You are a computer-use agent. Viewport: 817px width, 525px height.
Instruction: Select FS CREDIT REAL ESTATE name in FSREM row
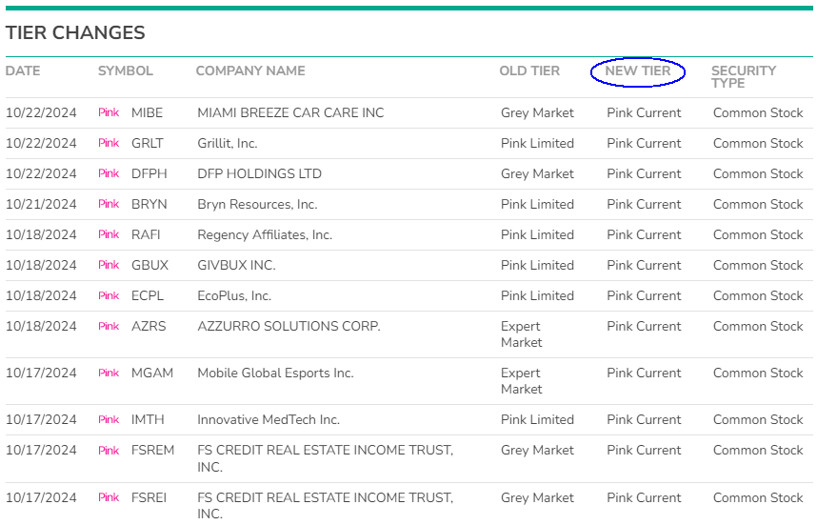326,459
